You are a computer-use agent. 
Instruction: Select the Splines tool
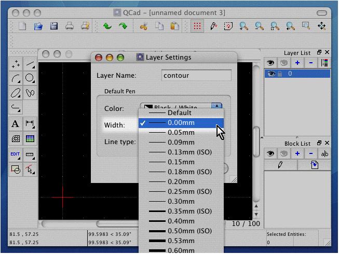[x=30, y=93]
